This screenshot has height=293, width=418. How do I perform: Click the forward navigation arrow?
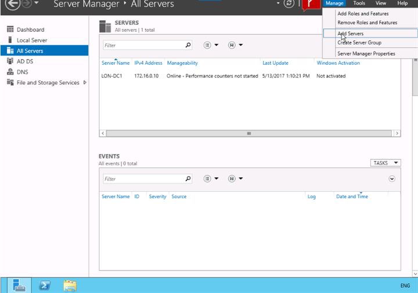click(27, 3)
